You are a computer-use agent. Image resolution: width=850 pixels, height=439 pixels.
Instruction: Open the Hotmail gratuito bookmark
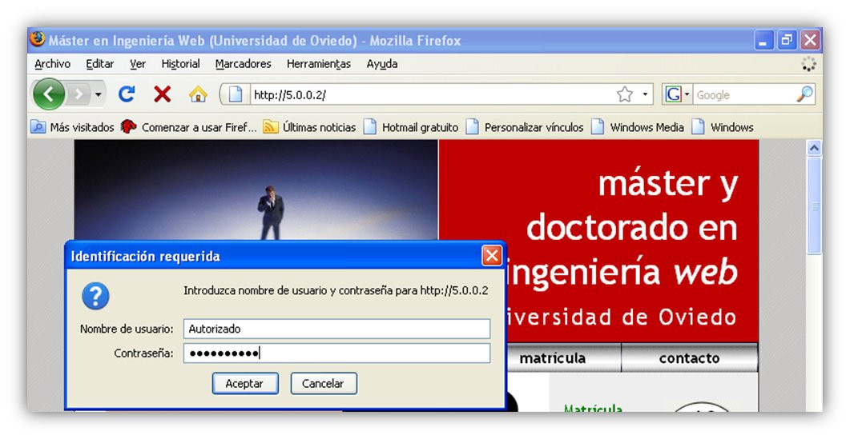(411, 127)
